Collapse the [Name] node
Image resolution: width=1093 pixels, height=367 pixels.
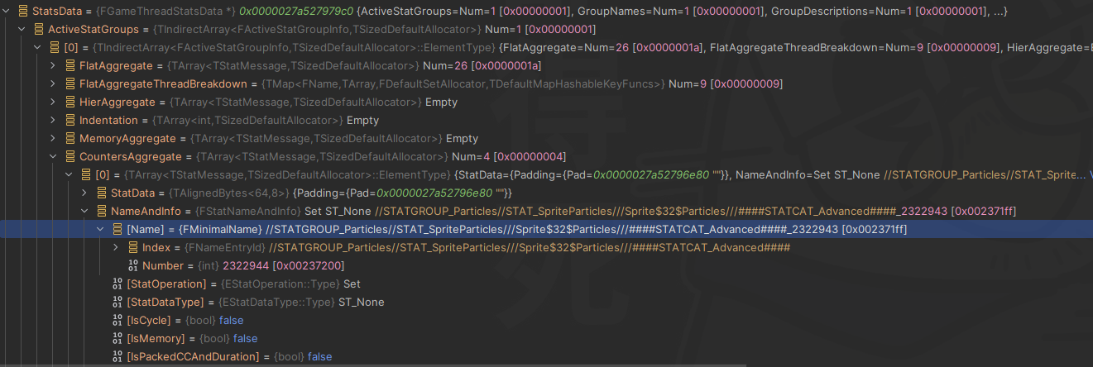tap(101, 230)
